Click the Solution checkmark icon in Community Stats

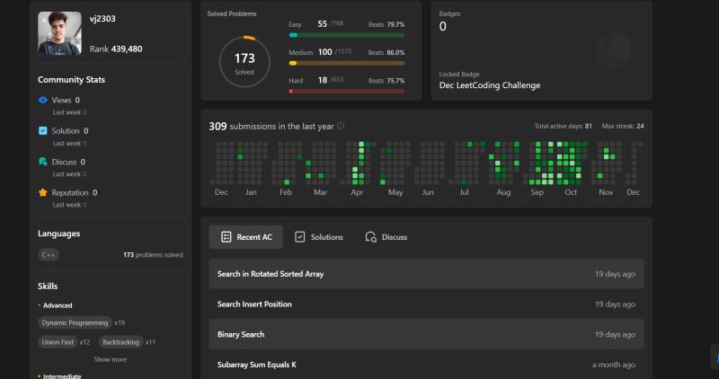[x=42, y=130]
